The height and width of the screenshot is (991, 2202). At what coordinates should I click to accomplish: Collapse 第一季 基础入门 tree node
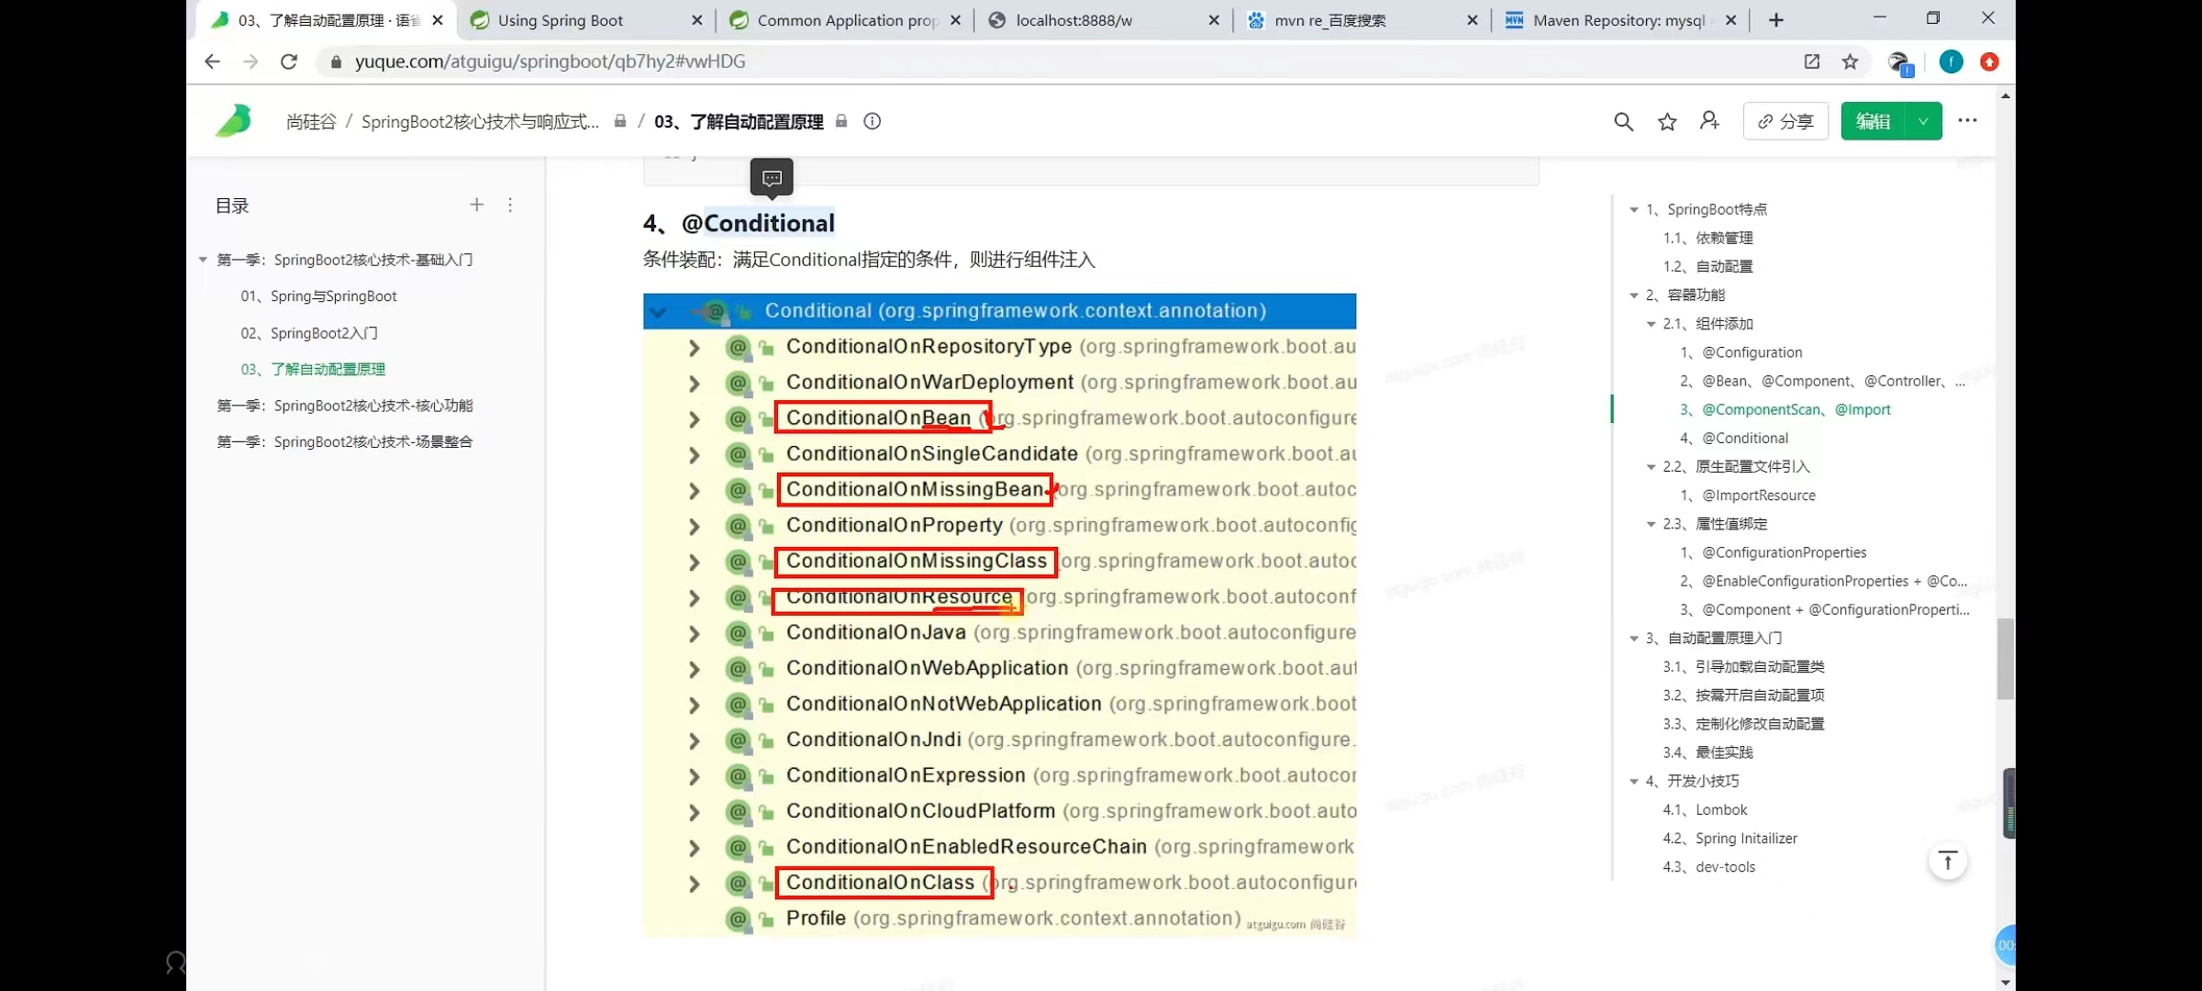click(203, 260)
